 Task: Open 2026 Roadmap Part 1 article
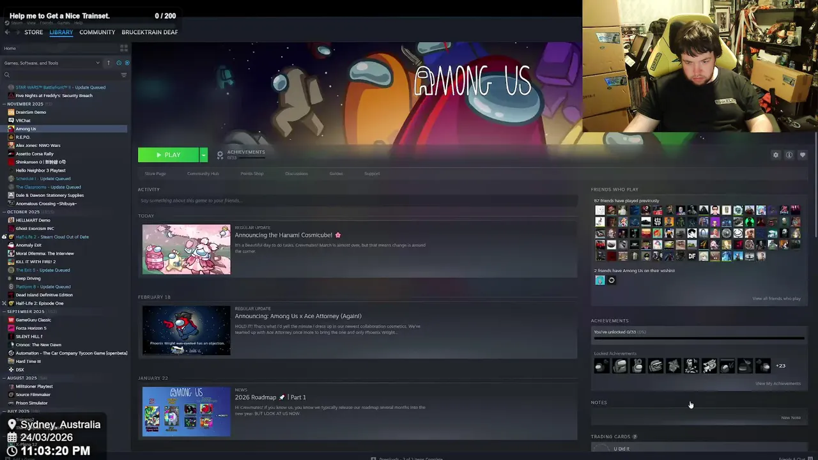click(270, 397)
